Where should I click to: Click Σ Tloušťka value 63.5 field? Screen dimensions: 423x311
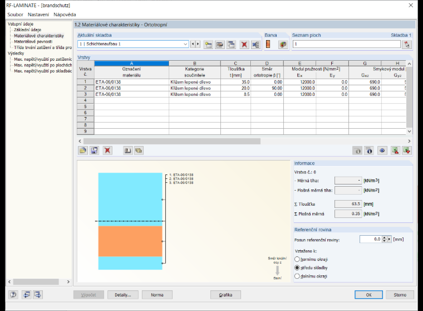click(x=348, y=204)
